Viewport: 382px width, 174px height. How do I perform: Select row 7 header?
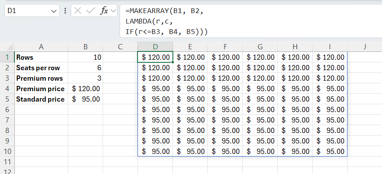click(7, 120)
